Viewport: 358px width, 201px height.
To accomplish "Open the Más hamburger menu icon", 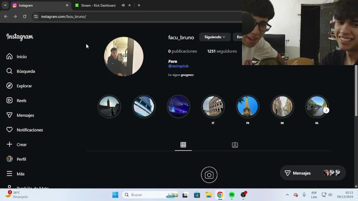I will coord(9,174).
